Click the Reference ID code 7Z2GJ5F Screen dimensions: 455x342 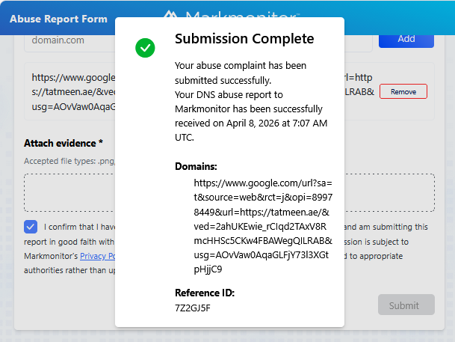pyautogui.click(x=193, y=307)
